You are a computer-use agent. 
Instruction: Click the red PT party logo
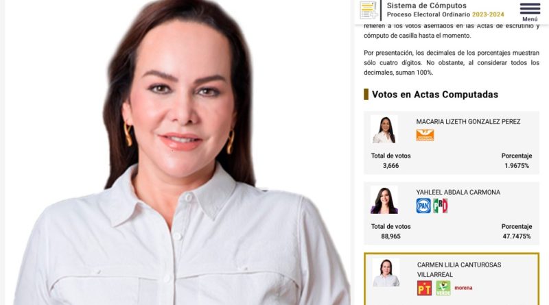pos(424,288)
